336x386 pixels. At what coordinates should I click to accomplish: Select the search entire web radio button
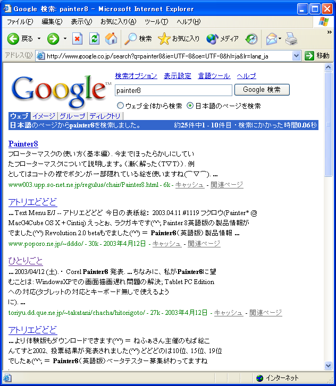[120, 106]
